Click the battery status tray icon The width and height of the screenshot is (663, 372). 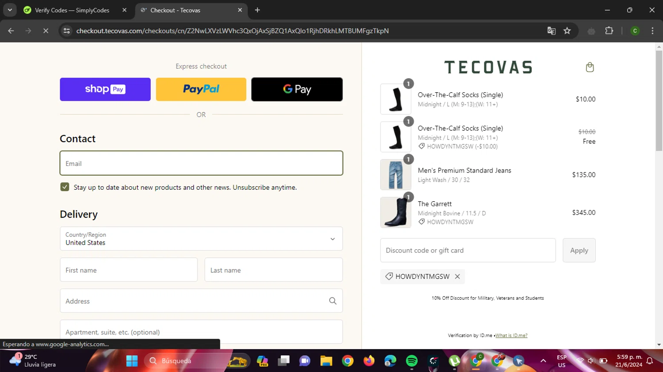pos(603,361)
